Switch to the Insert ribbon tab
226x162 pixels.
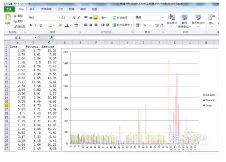pos(32,9)
